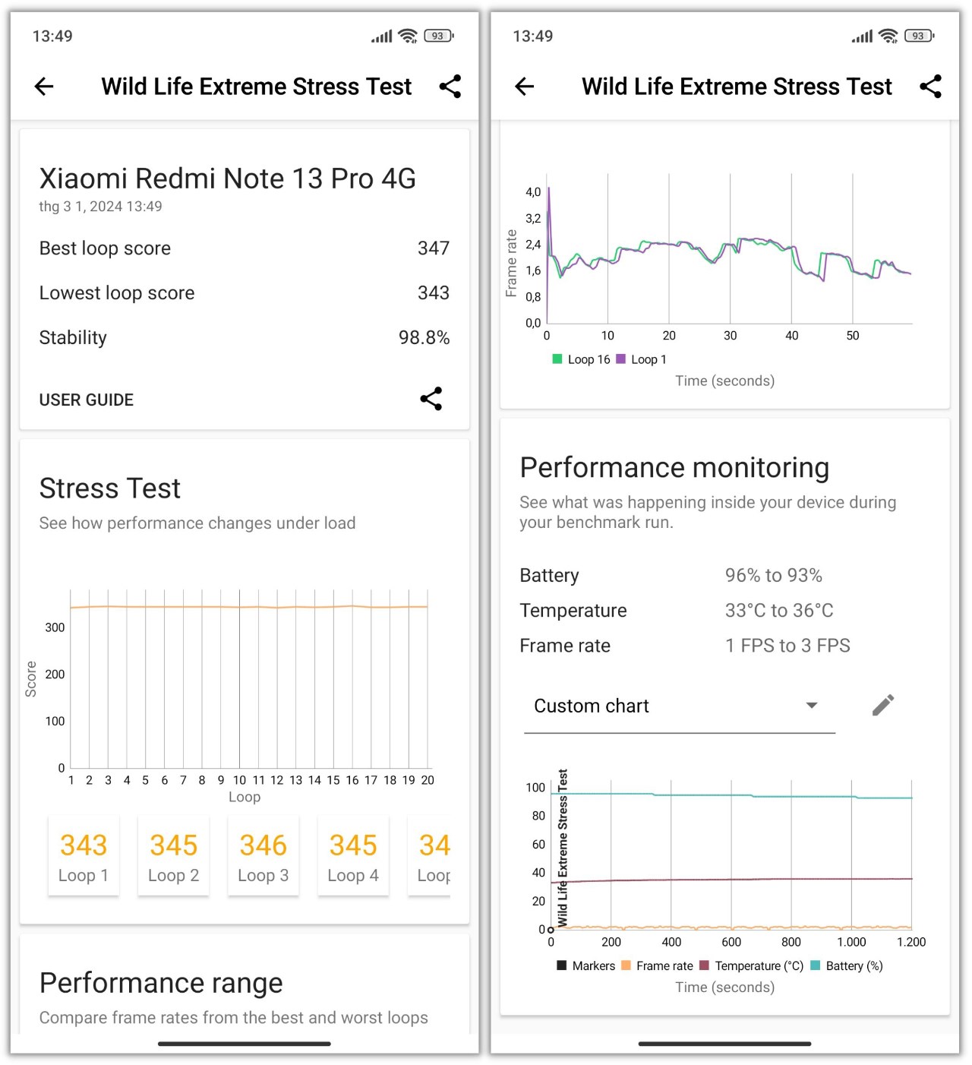Toggle Battery (%) legend swatch

[816, 965]
